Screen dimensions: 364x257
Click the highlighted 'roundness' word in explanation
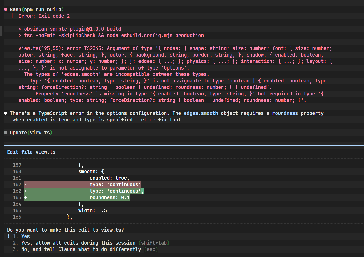(285, 113)
